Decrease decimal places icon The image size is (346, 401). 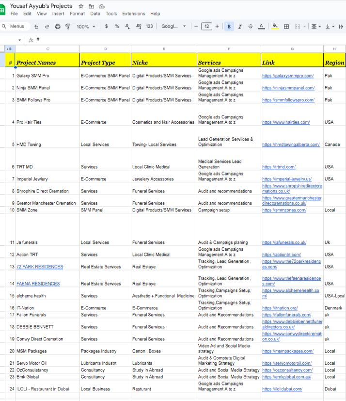point(127,26)
